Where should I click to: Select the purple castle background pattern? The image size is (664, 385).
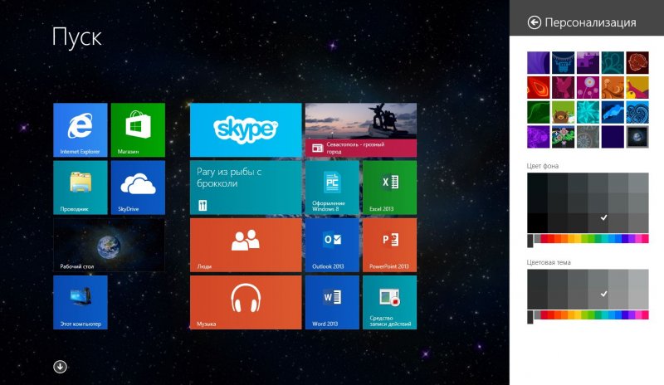point(588,63)
